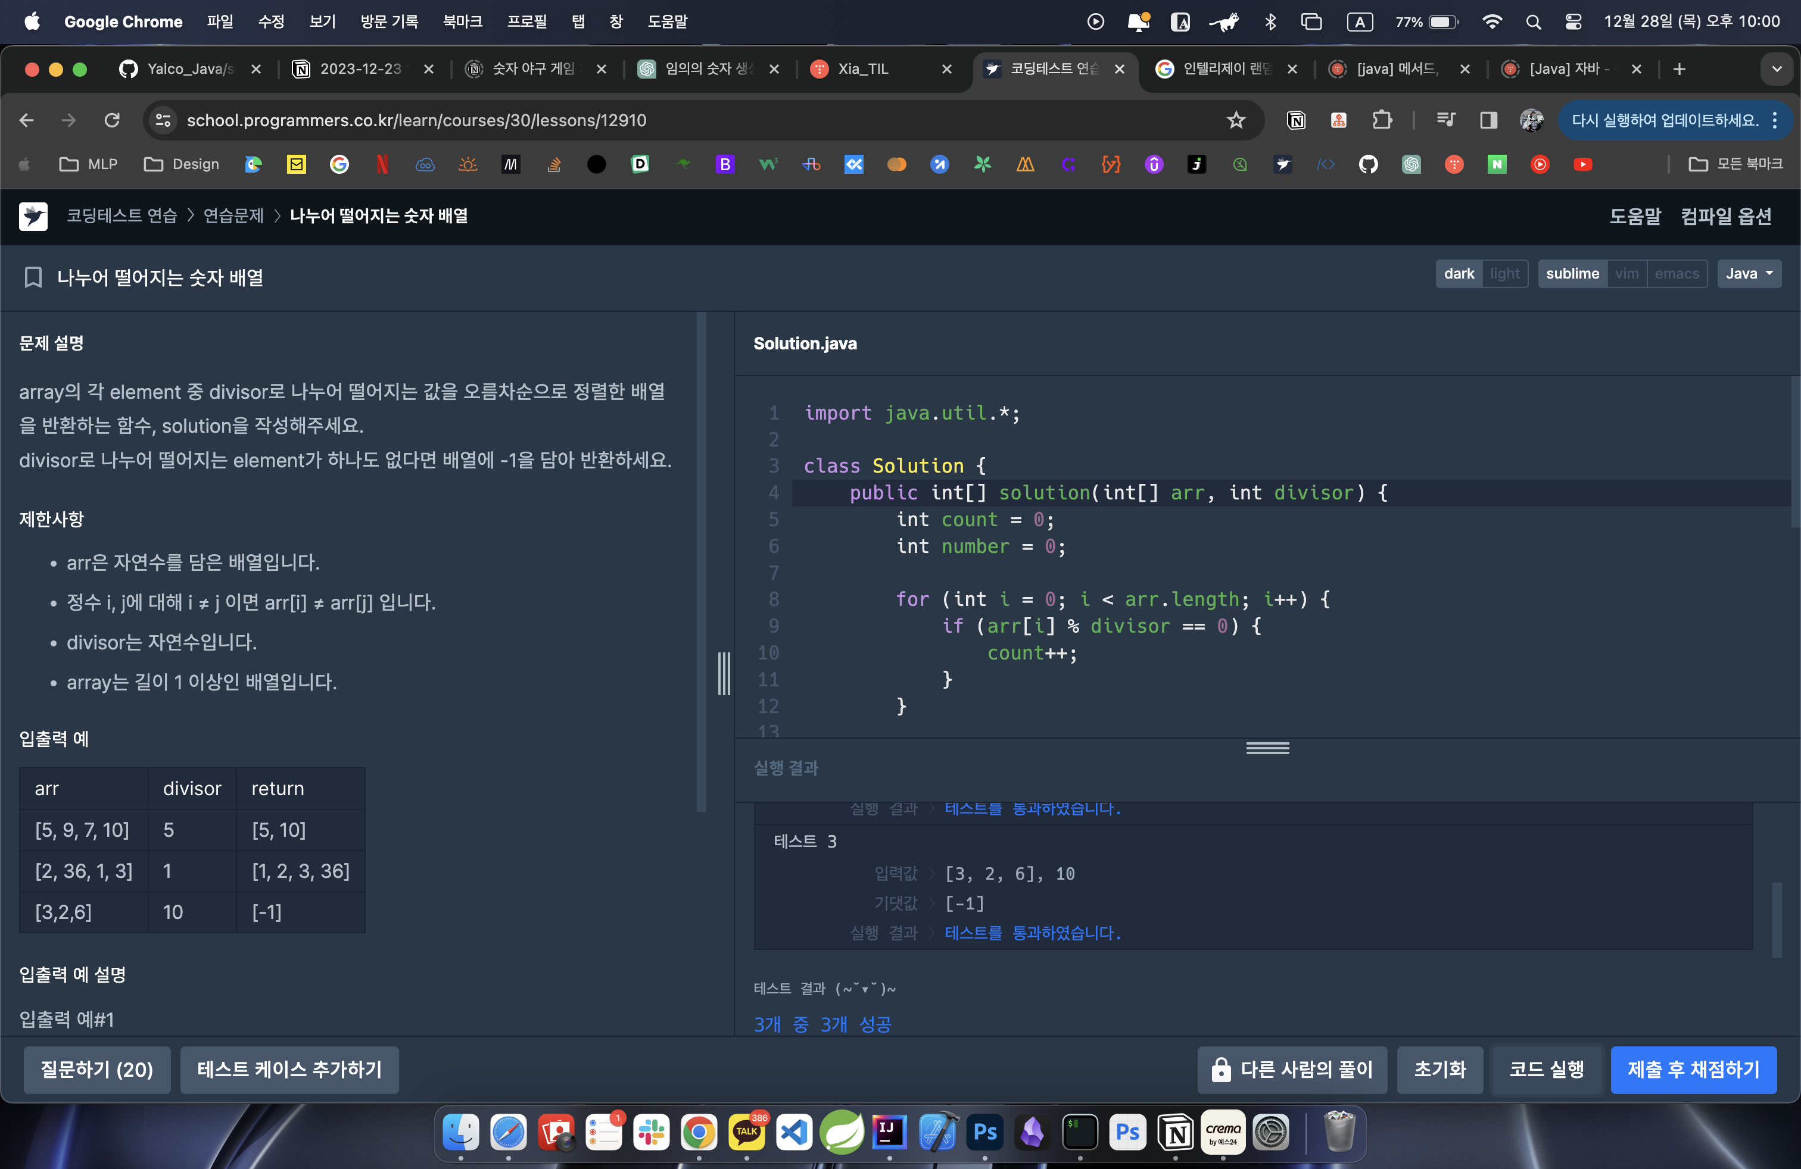The width and height of the screenshot is (1801, 1169).
Task: Open the 북마크 menu in menu bar
Action: pos(462,21)
